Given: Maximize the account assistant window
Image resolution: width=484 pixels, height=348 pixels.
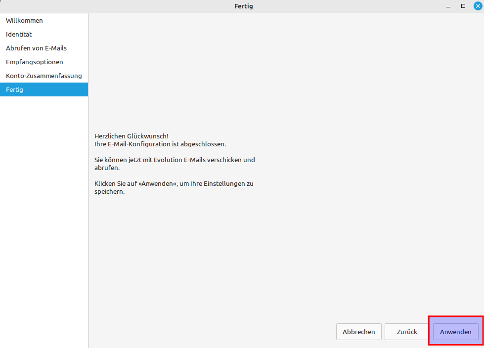Looking at the screenshot, I should (x=463, y=6).
